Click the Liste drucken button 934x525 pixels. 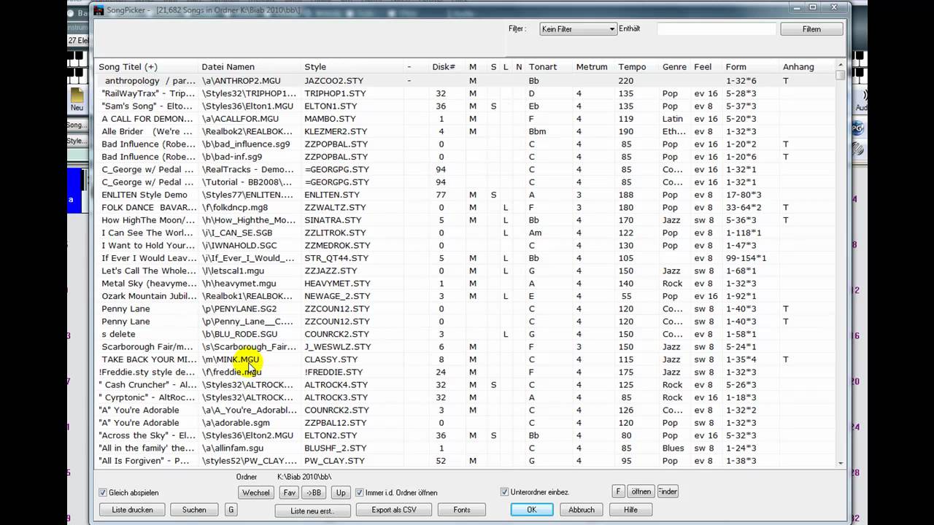pos(132,510)
